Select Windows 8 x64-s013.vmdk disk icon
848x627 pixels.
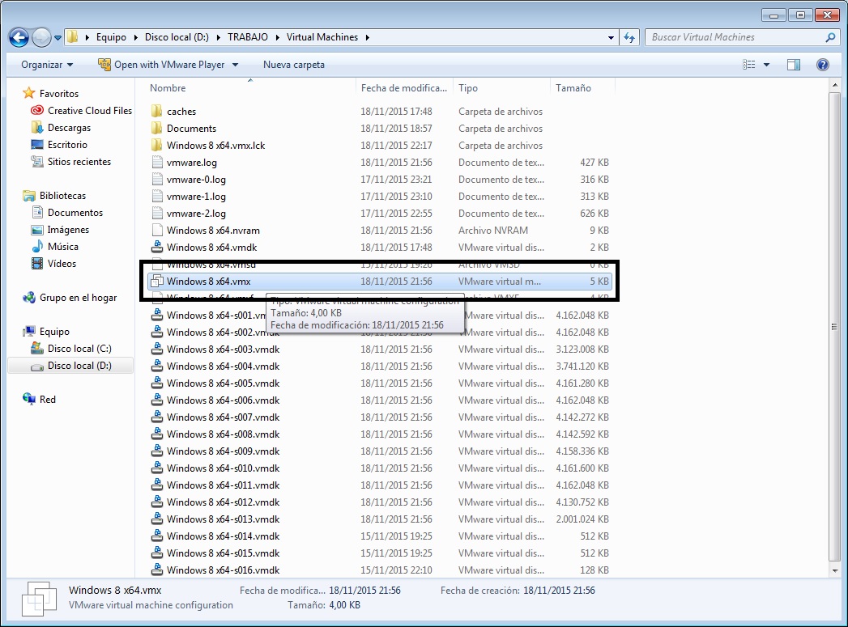pyautogui.click(x=157, y=519)
